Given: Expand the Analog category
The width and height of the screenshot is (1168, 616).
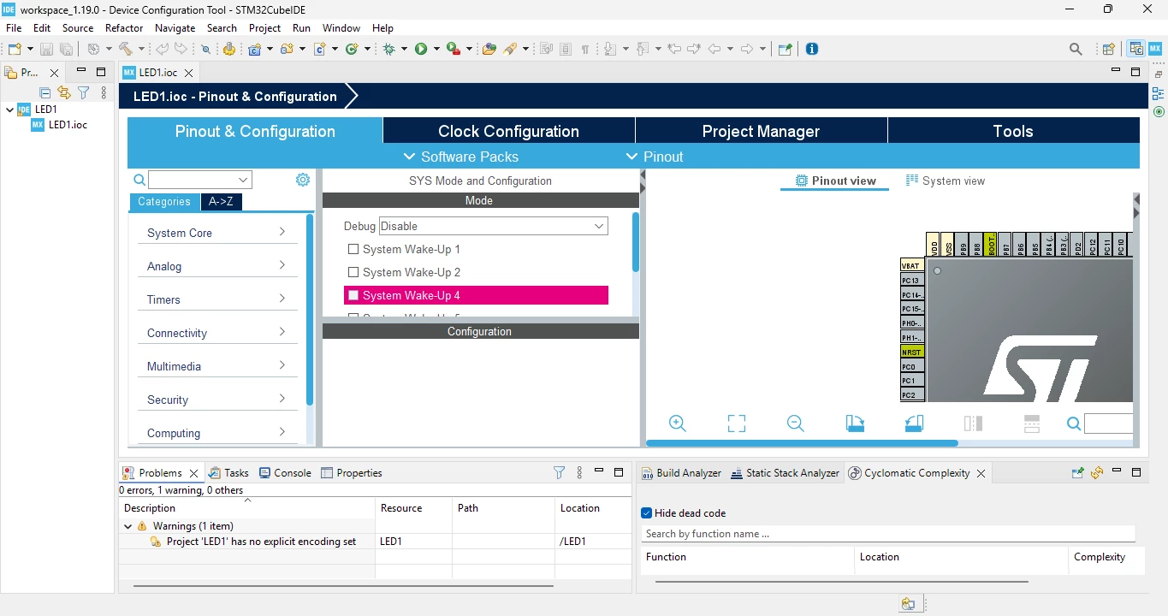Looking at the screenshot, I should (216, 266).
